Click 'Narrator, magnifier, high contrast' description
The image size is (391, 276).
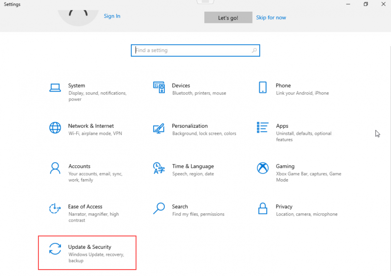tap(94, 217)
